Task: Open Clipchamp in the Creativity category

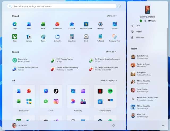Action: (83, 91)
